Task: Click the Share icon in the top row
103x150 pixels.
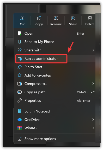Action: [x=73, y=18]
